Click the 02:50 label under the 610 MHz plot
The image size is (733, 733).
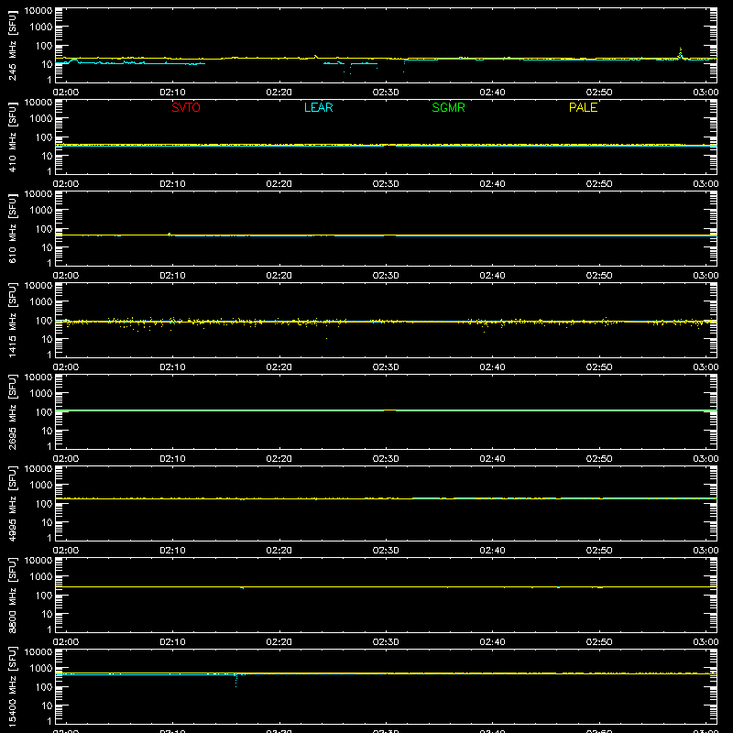(599, 276)
